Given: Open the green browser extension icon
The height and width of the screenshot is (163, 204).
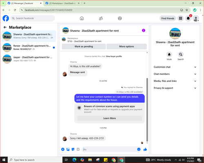Looking at the screenshot, I should tap(195, 10).
